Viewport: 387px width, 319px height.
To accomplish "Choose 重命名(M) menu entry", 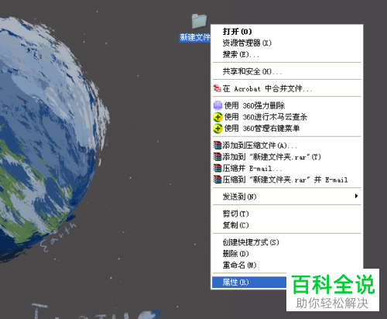I will (239, 265).
